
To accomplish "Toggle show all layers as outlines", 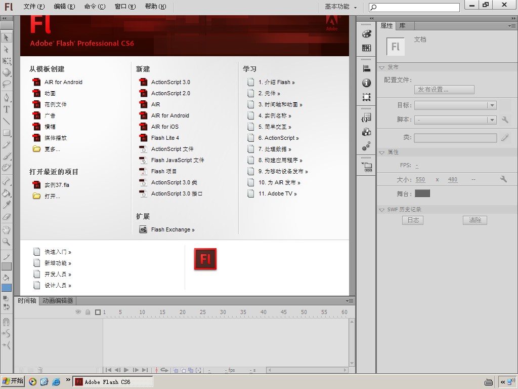I will 98,312.
